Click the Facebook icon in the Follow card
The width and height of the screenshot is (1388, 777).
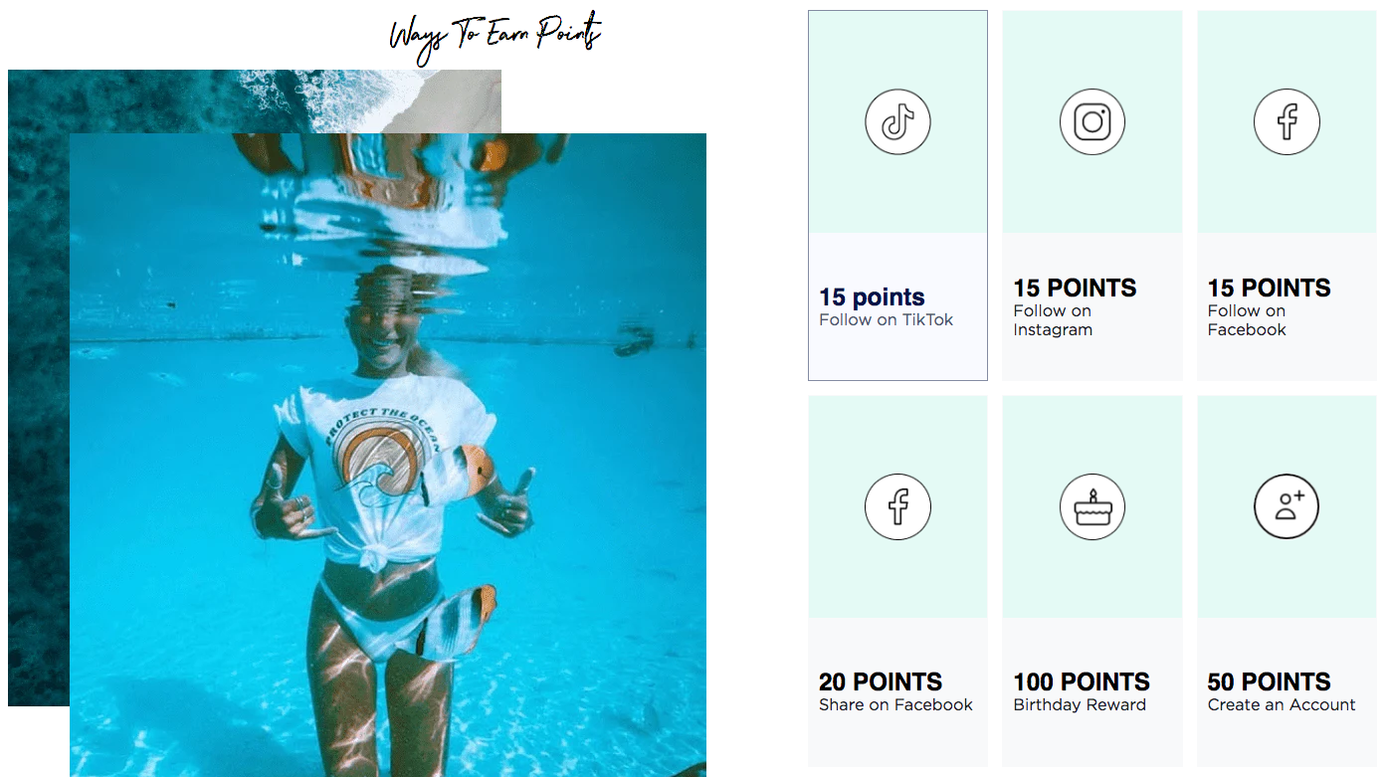pos(1287,122)
